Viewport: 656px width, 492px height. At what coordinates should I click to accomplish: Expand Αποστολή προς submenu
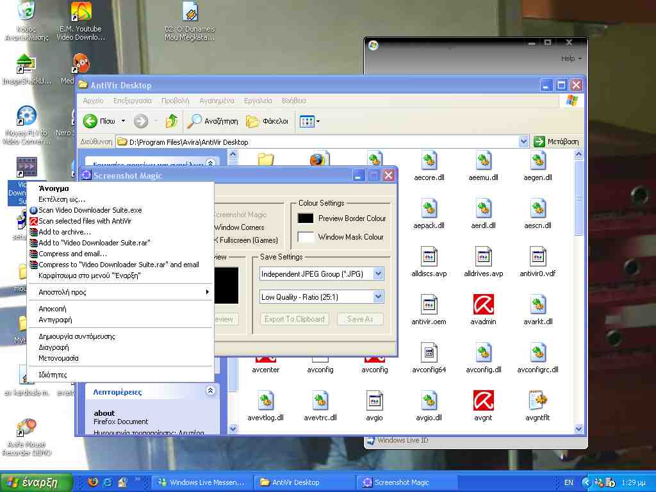click(x=120, y=292)
